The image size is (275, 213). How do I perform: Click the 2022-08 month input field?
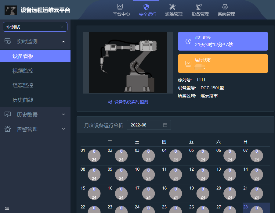pos(145,125)
